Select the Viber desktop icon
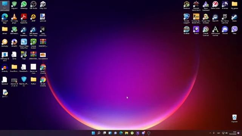242x136 pixels. [234, 30]
